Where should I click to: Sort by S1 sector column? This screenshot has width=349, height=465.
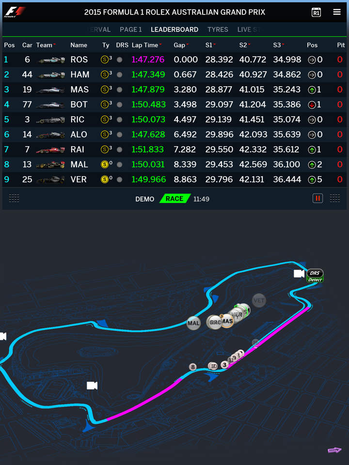209,45
